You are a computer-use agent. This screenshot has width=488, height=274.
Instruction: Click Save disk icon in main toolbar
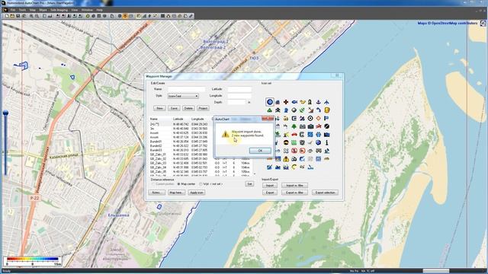pos(18,16)
